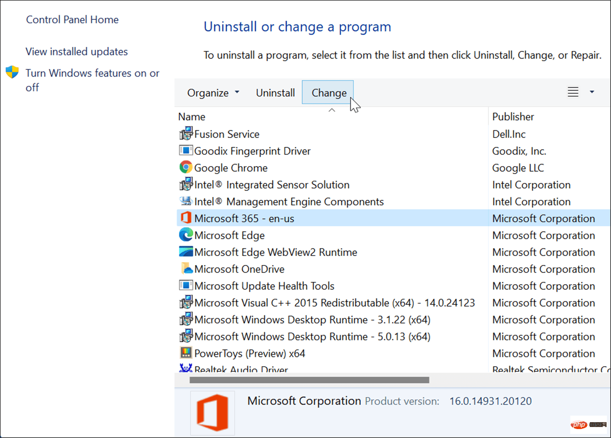The height and width of the screenshot is (438, 611).
Task: Select the PowerToys (Preview) x64 entry
Action: click(250, 353)
